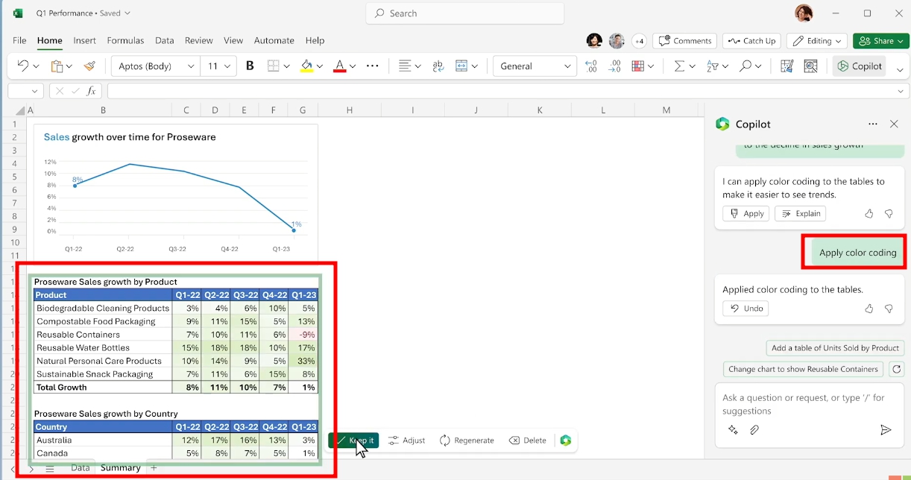Screen dimensions: 911x480
Task: Click the decrease decimal places icon
Action: (615, 66)
